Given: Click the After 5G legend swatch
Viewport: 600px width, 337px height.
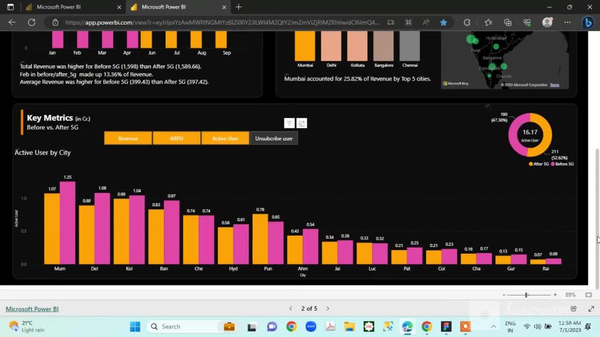Looking at the screenshot, I should pos(531,164).
